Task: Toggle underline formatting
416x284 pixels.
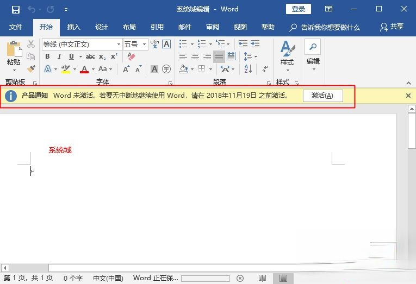Action: pyautogui.click(x=71, y=56)
